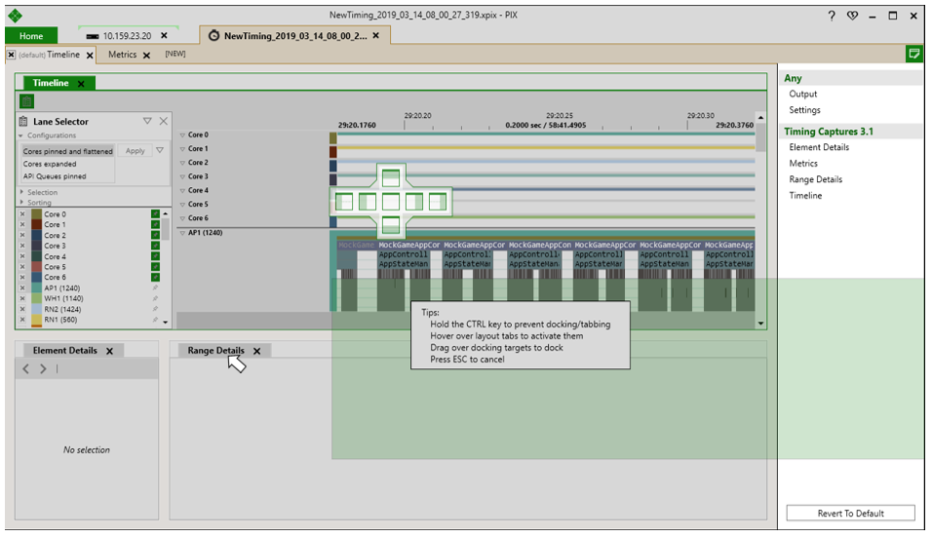
Task: Collapse the Core 6 timeline lane
Action: coord(182,218)
